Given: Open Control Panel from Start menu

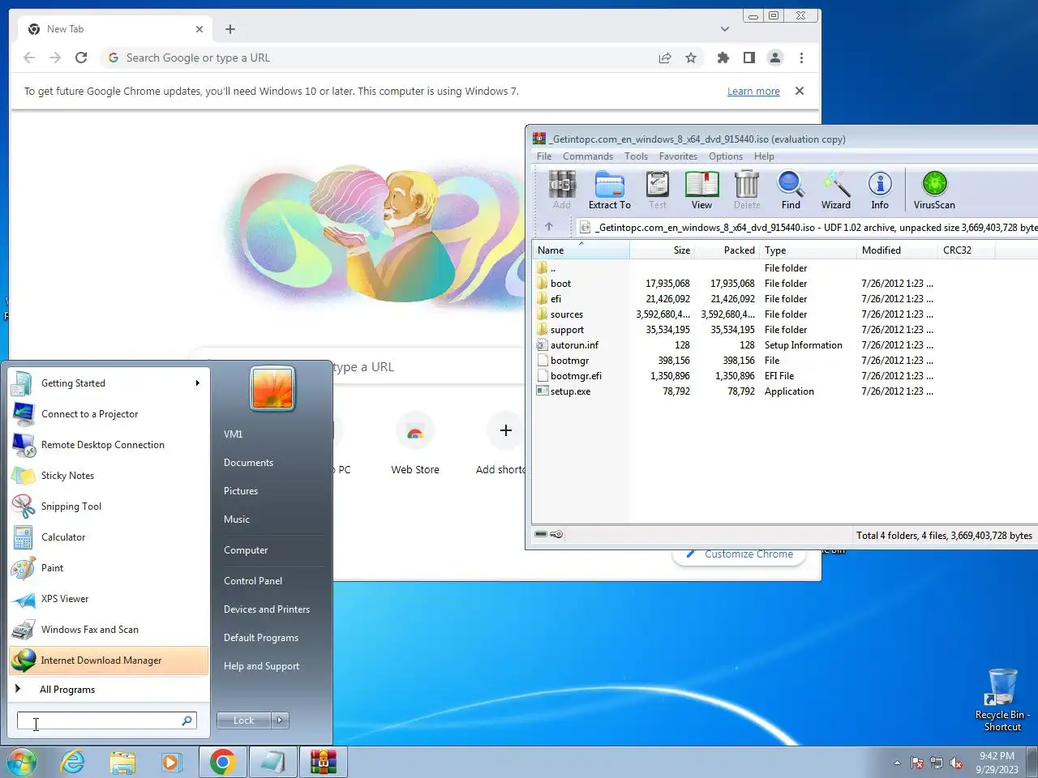Looking at the screenshot, I should (x=253, y=581).
